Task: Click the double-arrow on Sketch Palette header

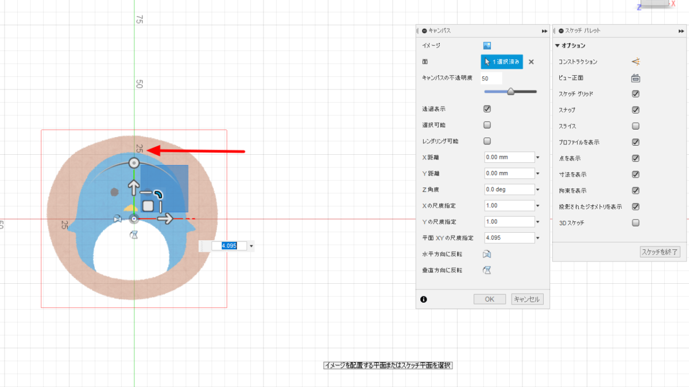Action: click(681, 31)
